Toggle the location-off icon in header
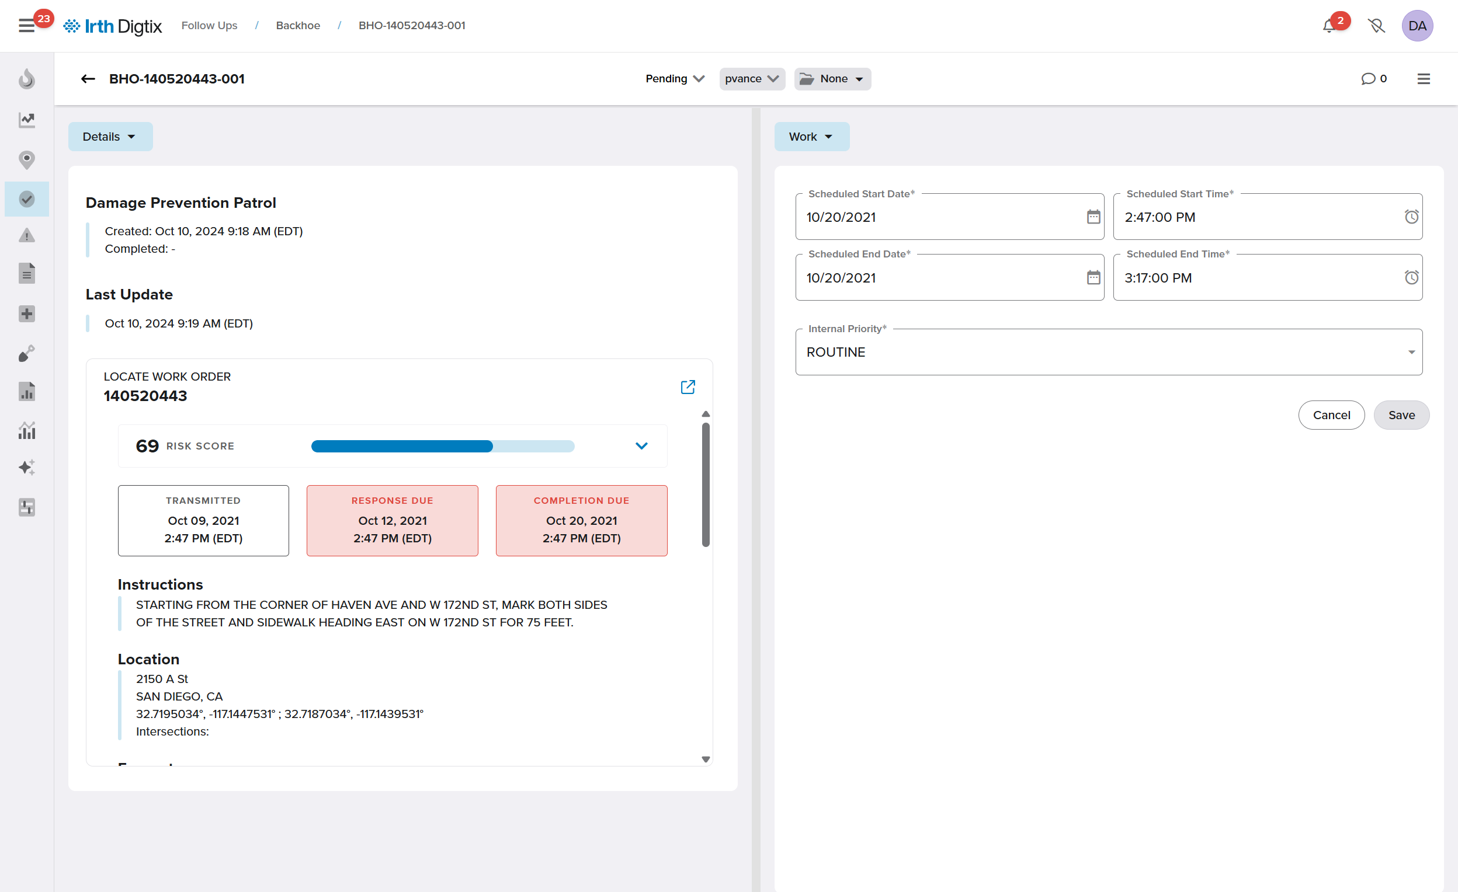1458x892 pixels. click(x=1376, y=26)
